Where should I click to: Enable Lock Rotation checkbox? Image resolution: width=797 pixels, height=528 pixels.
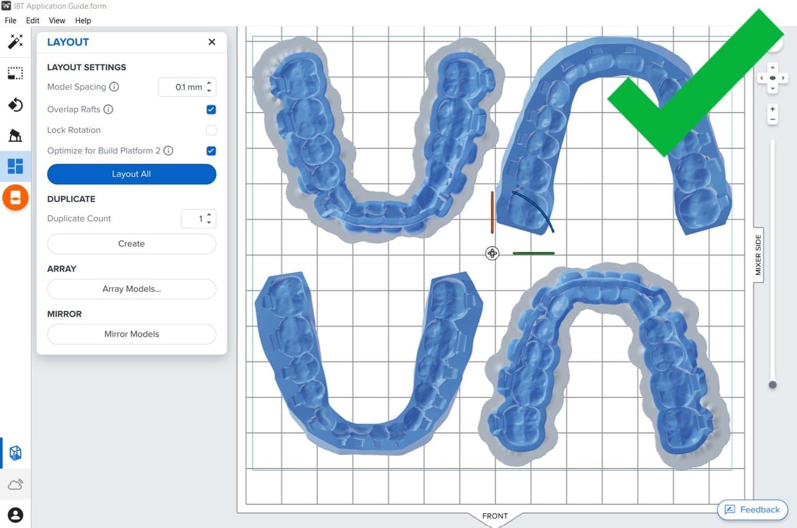211,130
